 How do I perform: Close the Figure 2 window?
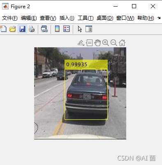pyautogui.click(x=153, y=6)
